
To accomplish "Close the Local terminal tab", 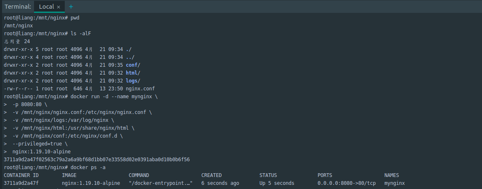I will click(59, 7).
